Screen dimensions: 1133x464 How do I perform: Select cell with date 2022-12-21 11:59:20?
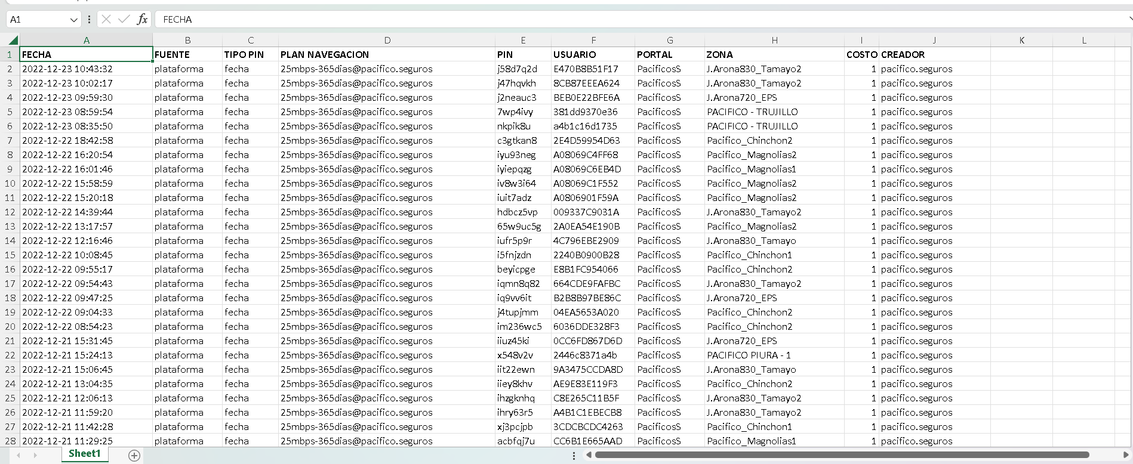[x=86, y=412]
